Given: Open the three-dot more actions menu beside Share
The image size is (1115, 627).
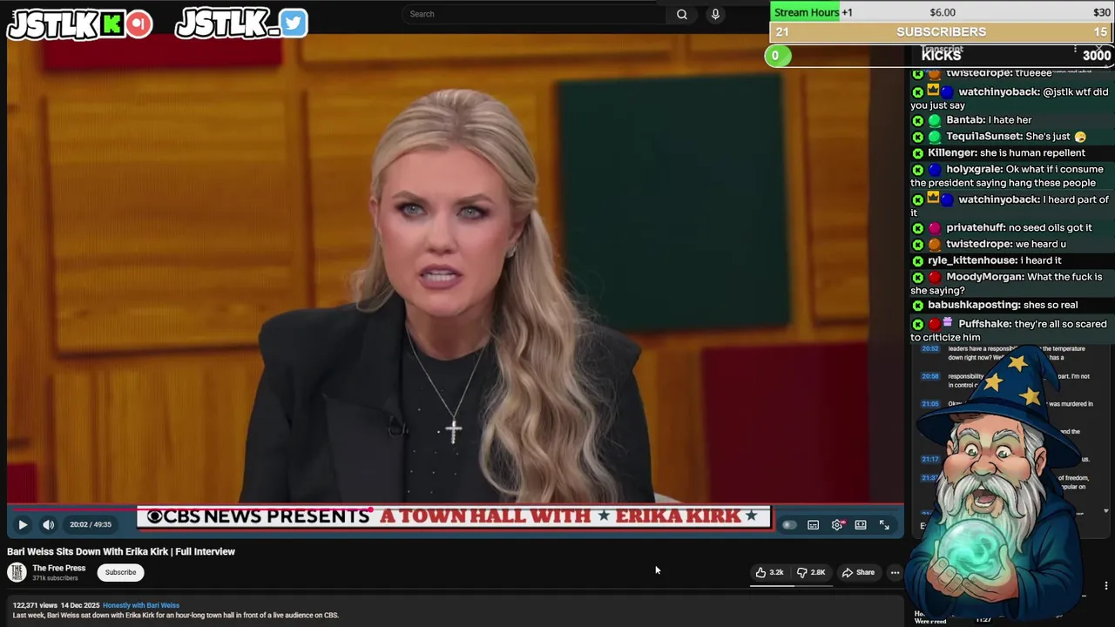Looking at the screenshot, I should click(895, 572).
